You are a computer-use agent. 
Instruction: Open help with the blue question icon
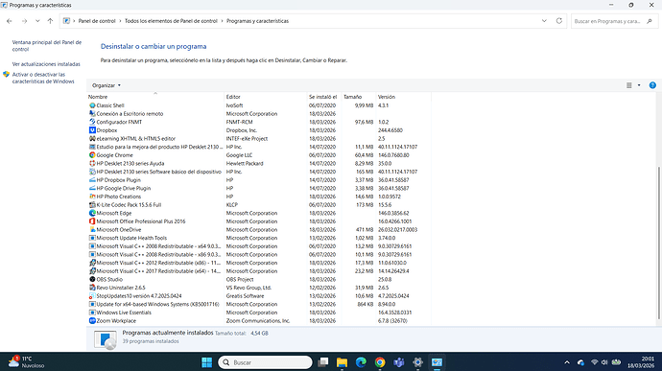(x=652, y=85)
